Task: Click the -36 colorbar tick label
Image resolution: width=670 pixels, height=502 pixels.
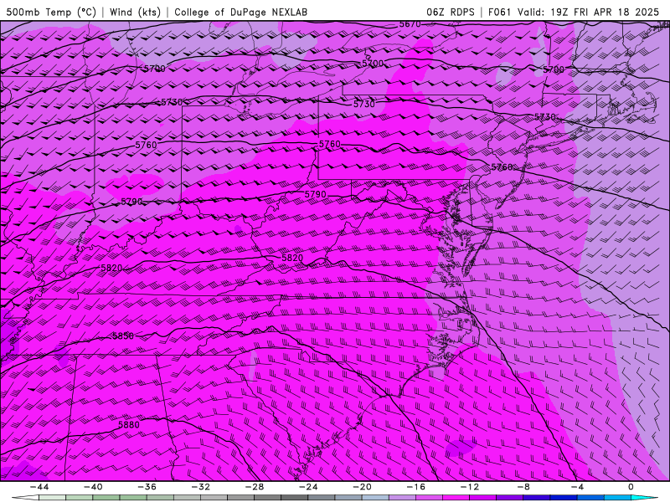Action: pyautogui.click(x=147, y=487)
